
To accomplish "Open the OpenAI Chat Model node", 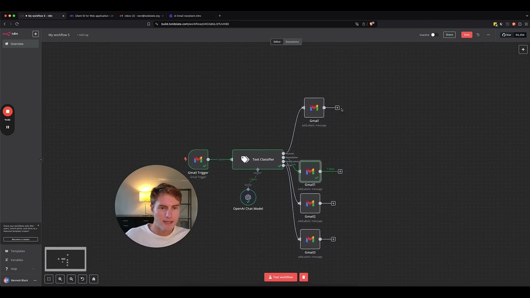I will [x=248, y=197].
